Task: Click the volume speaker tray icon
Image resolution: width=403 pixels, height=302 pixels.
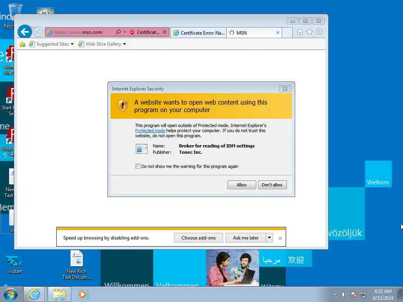Action: click(x=344, y=295)
